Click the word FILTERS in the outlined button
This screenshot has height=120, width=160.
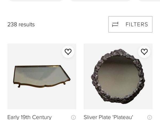(137, 25)
